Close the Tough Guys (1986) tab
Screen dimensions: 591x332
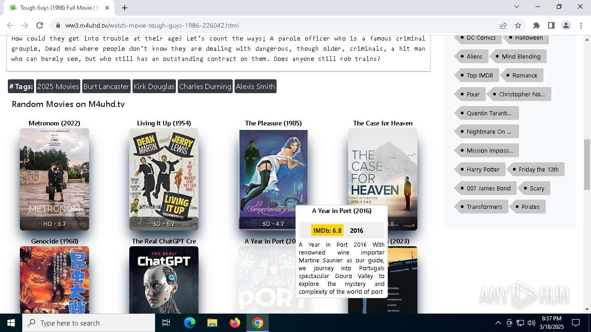pos(107,8)
